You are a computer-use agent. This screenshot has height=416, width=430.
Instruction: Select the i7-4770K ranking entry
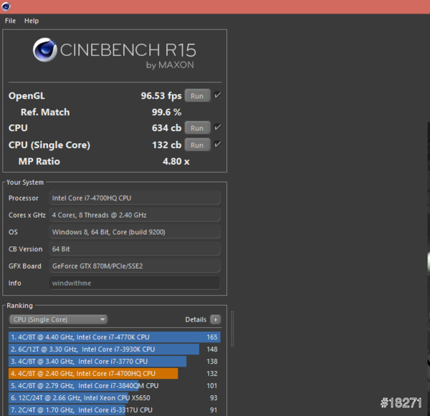[x=115, y=337]
